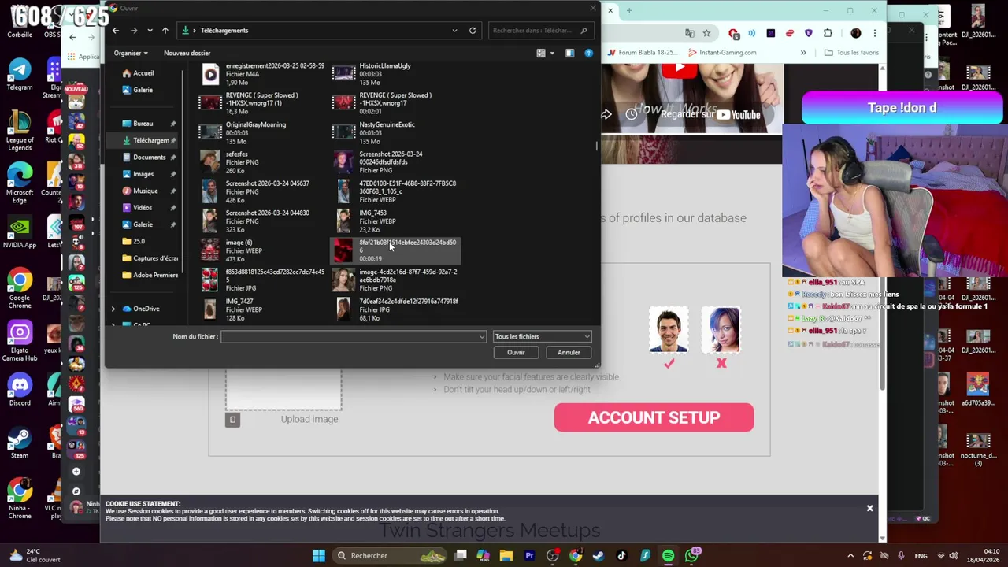Expand the file name history dropdown arrow
1008x567 pixels.
pos(482,337)
